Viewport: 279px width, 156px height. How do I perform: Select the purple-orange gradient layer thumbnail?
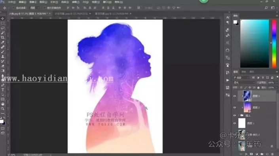pos(247,108)
